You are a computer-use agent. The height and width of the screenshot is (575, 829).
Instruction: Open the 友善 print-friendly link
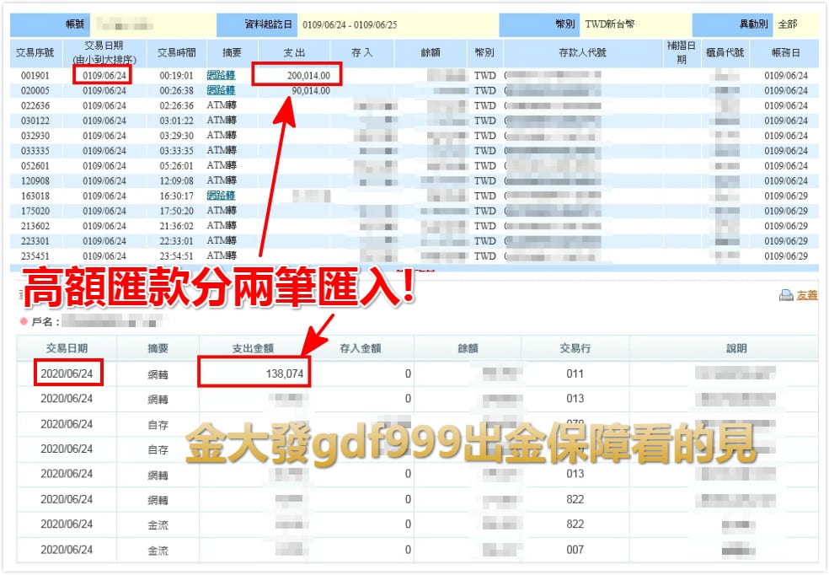pos(807,295)
